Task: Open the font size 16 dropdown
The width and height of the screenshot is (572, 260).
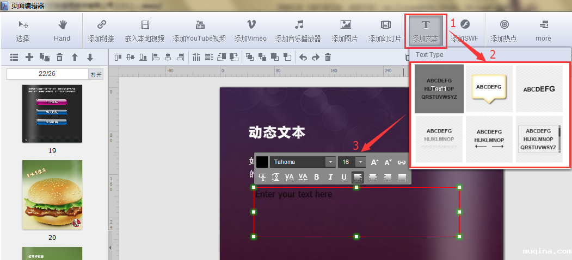Action: [360, 162]
